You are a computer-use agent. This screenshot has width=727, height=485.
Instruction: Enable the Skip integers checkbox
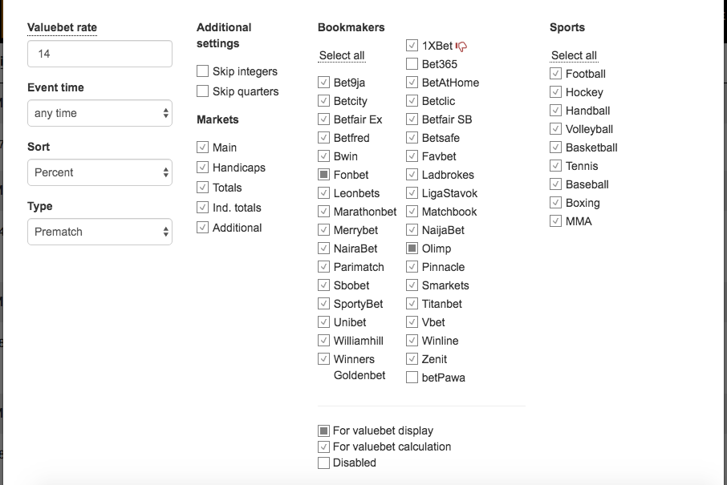click(x=203, y=71)
